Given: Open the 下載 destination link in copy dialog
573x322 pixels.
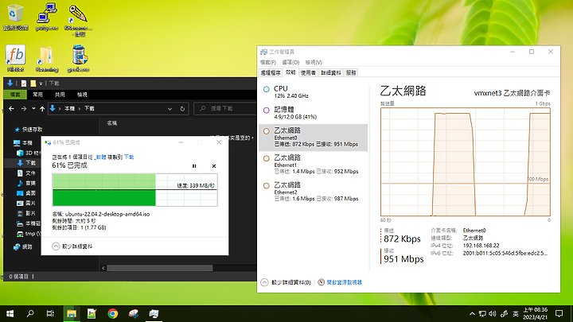Looking at the screenshot, I should tap(129, 157).
